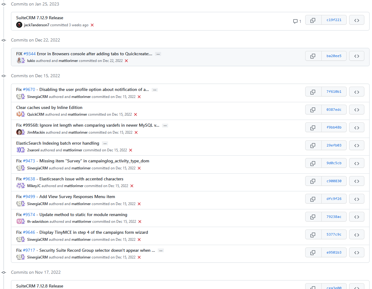Open commit hash 29efb03

(334, 146)
